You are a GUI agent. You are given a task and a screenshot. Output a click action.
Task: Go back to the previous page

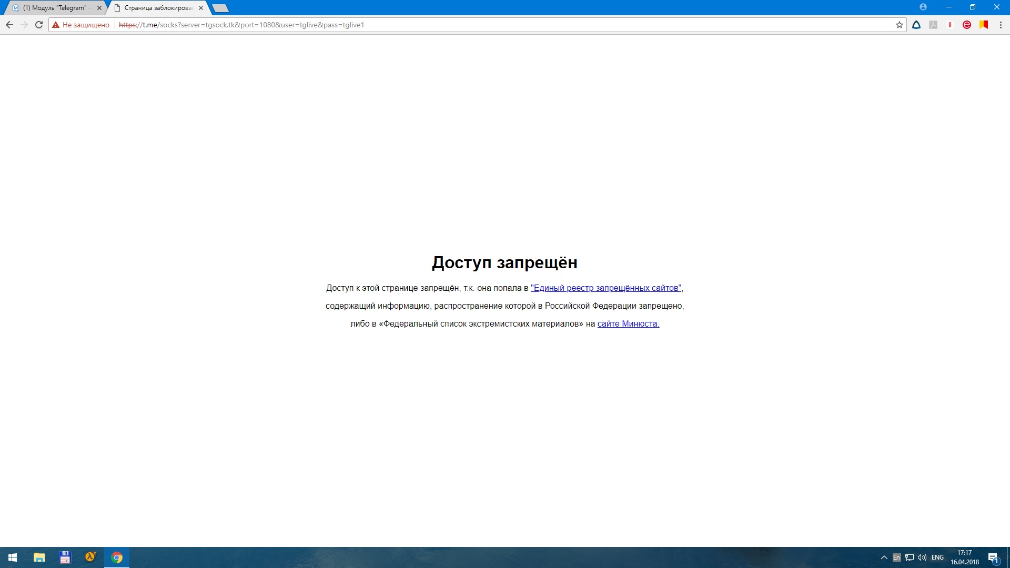click(9, 24)
